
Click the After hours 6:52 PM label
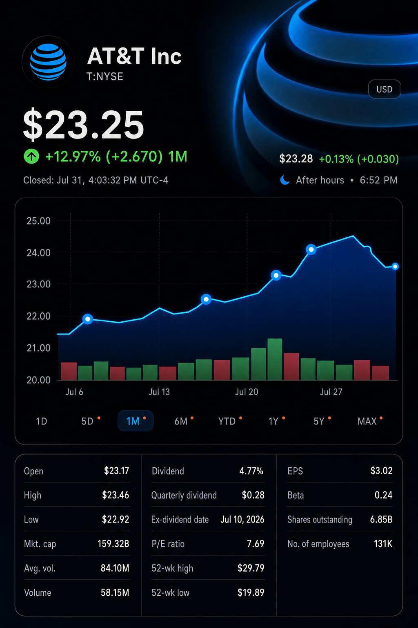(x=347, y=180)
